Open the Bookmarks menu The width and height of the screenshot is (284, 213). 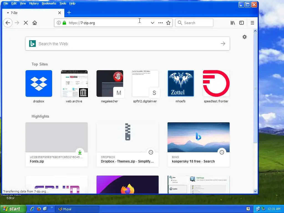tap(49, 3)
